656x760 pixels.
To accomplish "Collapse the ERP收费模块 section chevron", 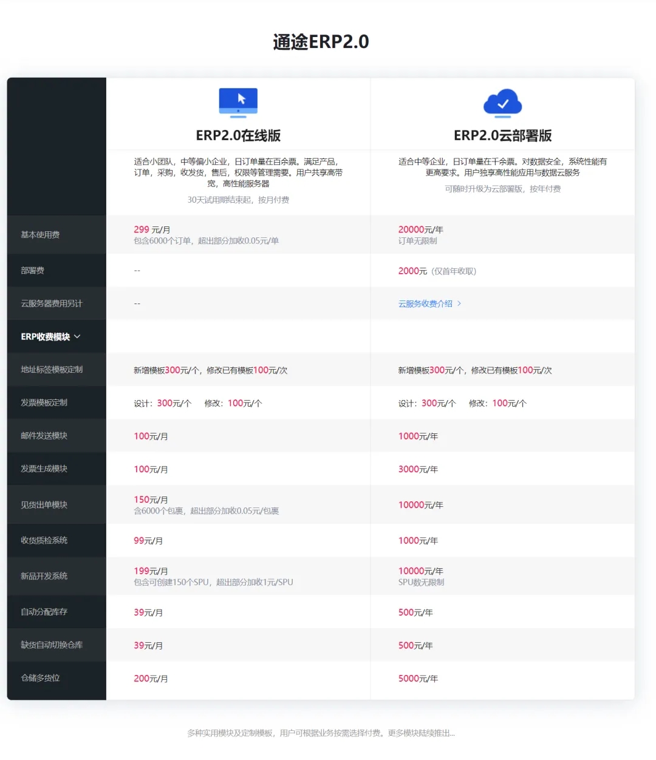I will click(77, 336).
